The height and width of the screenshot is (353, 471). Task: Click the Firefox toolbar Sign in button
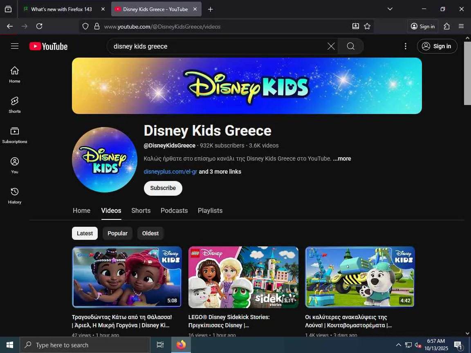423,27
